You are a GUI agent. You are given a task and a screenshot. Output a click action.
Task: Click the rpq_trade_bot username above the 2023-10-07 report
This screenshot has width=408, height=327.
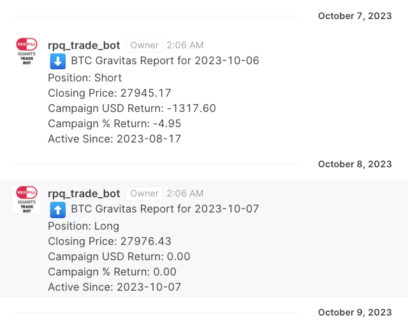(84, 193)
